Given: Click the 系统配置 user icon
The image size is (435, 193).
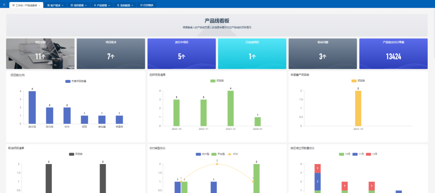Looking at the screenshot, I should click(x=118, y=6).
